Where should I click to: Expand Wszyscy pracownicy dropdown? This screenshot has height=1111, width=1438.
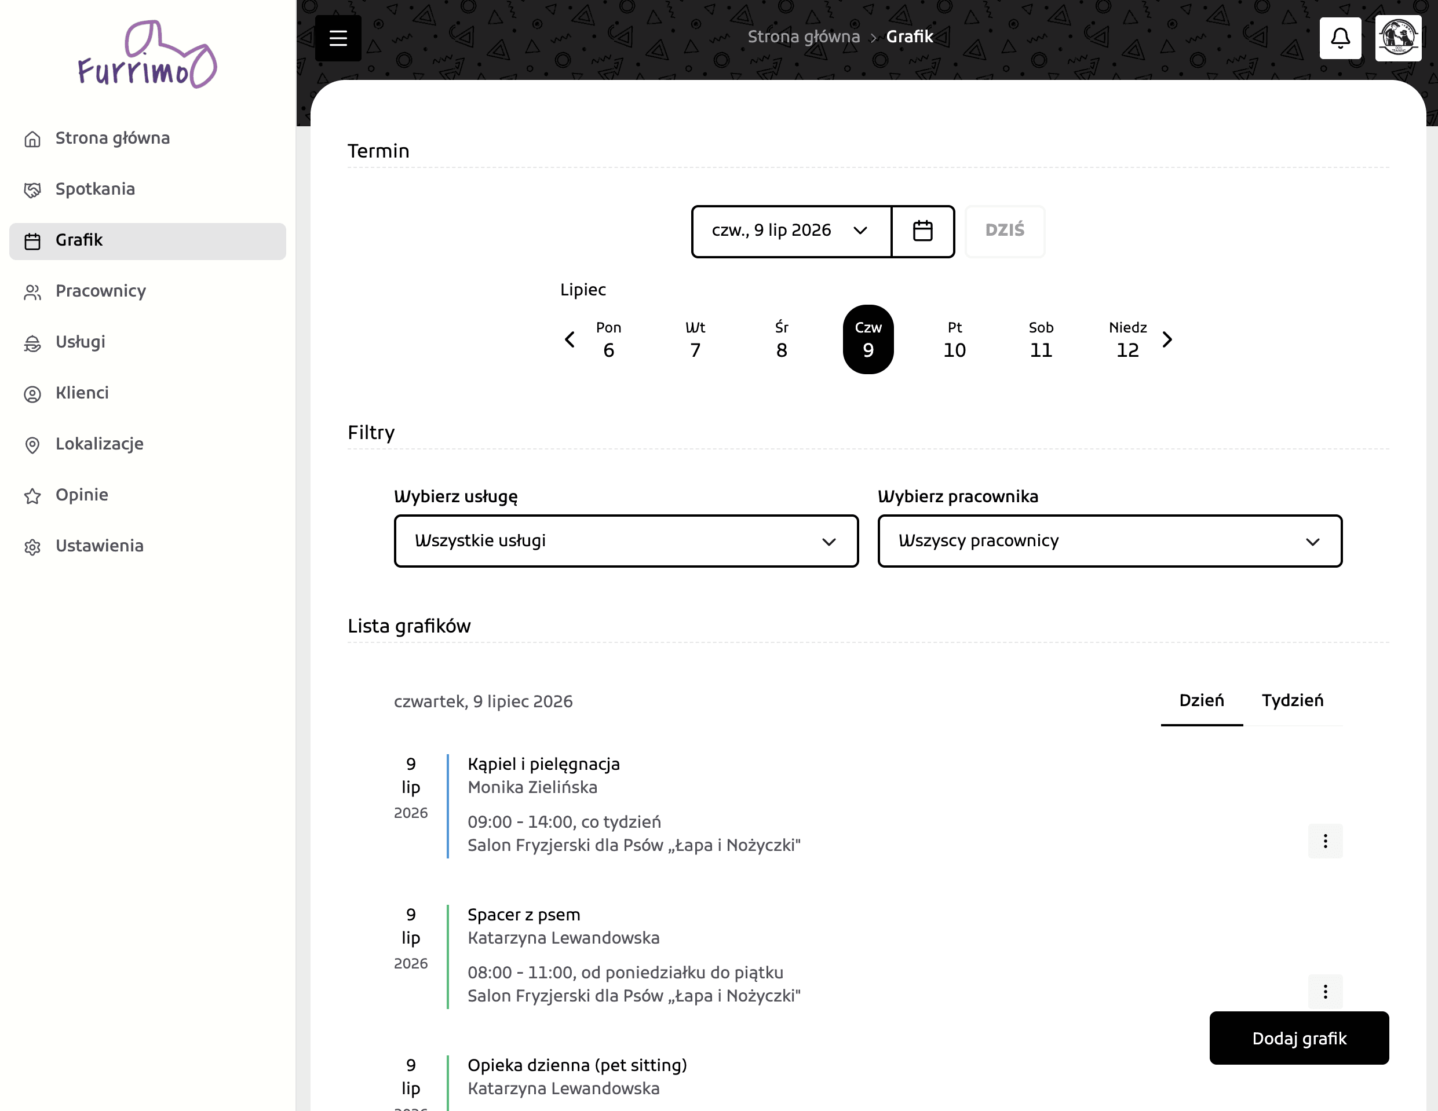click(x=1109, y=541)
